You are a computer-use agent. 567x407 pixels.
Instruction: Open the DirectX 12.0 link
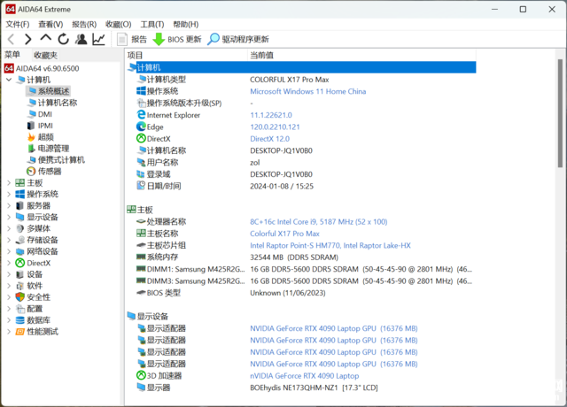click(269, 139)
